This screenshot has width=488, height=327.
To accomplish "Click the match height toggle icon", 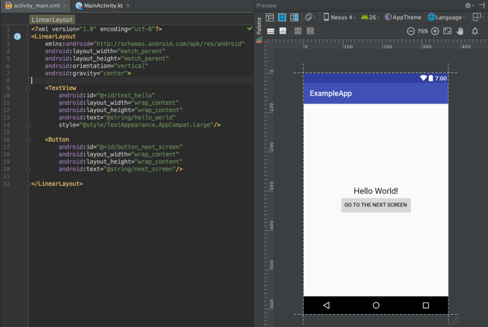I will click(x=310, y=31).
